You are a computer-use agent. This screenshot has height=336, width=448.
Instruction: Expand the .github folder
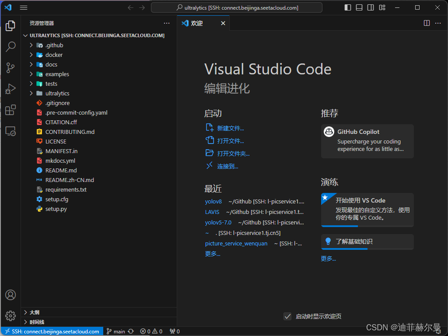99,45
